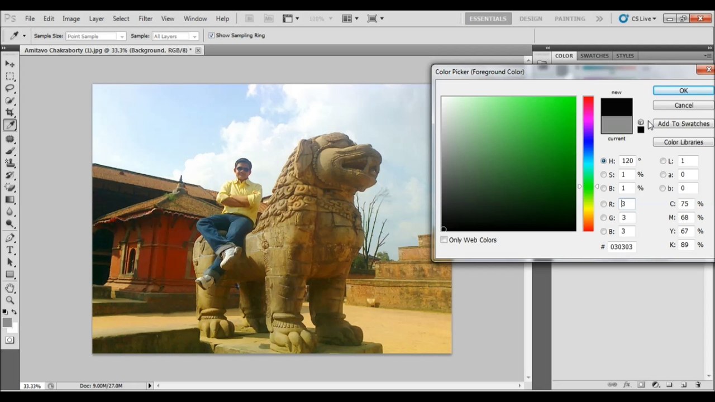Click the link layers icon
715x402 pixels.
tap(612, 385)
